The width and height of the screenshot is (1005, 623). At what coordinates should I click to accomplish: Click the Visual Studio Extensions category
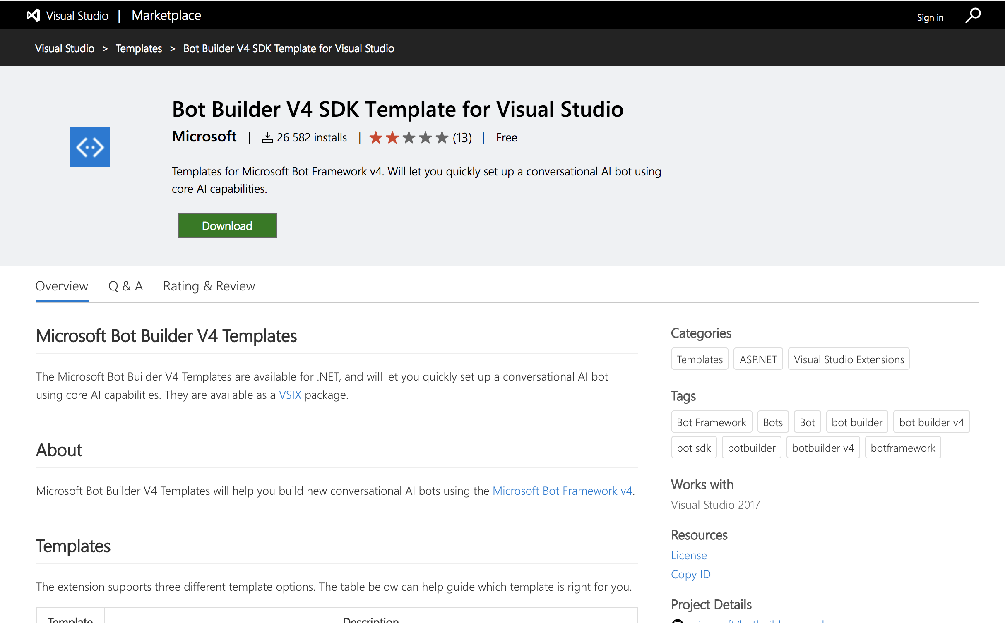(x=849, y=359)
